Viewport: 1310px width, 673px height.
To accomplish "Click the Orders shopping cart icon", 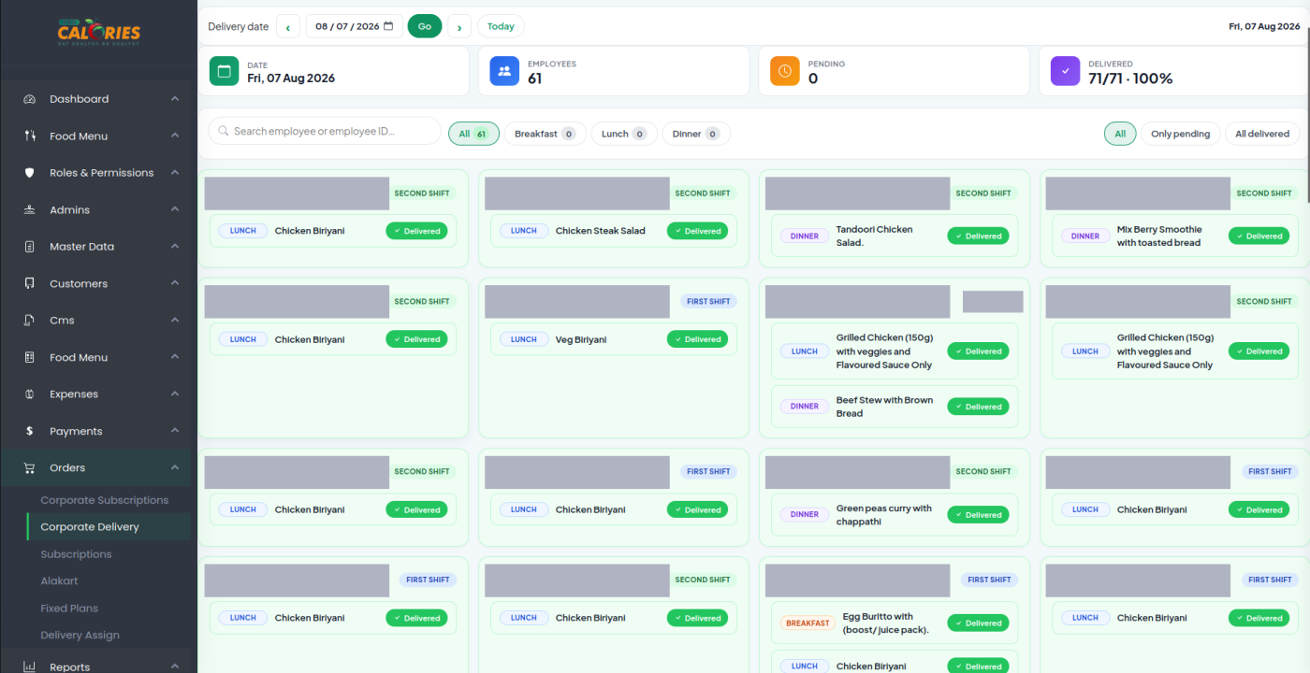I will point(29,468).
